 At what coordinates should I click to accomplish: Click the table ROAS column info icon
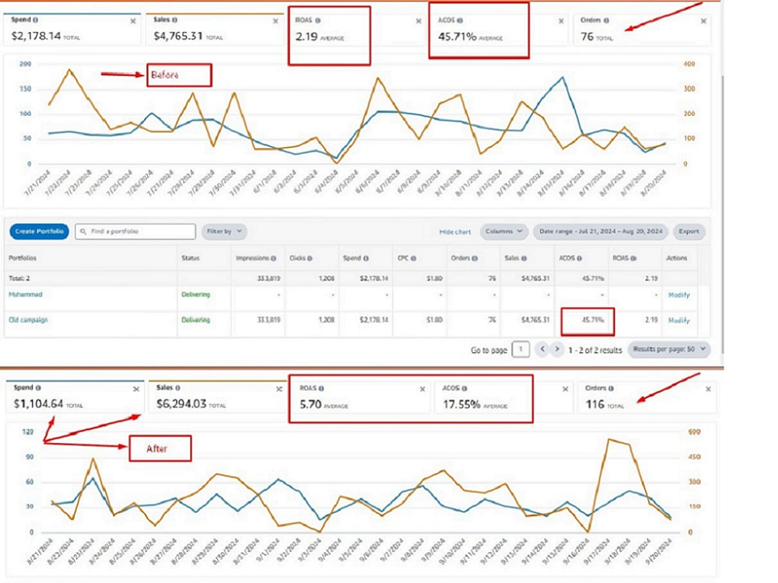click(x=633, y=258)
